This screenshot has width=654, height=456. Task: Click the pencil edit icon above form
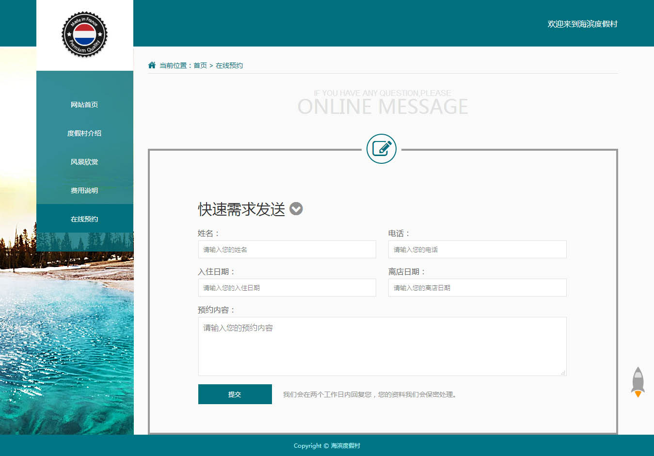(x=382, y=149)
